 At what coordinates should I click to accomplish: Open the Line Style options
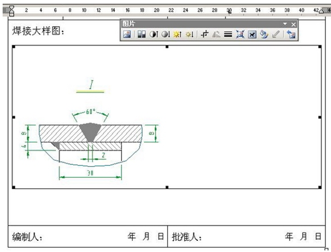coord(228,34)
